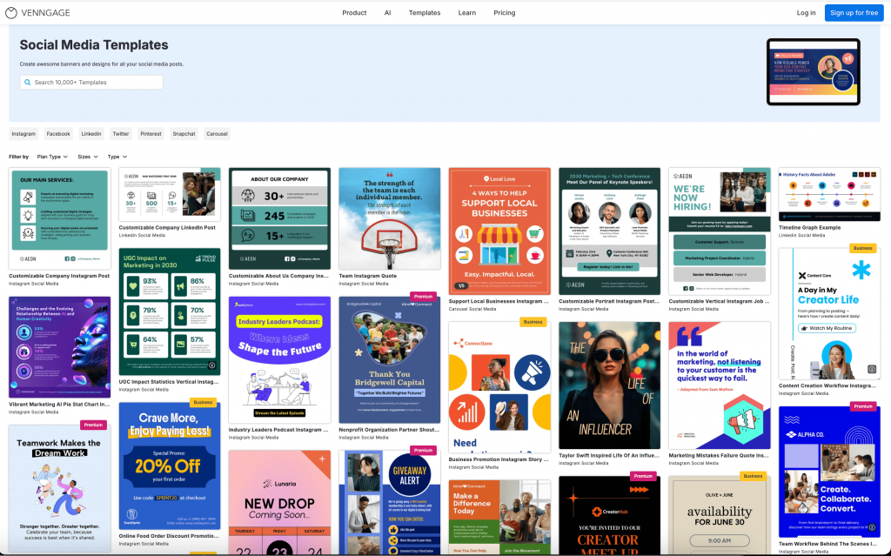Expand the Sizes filter dropdown

click(86, 157)
